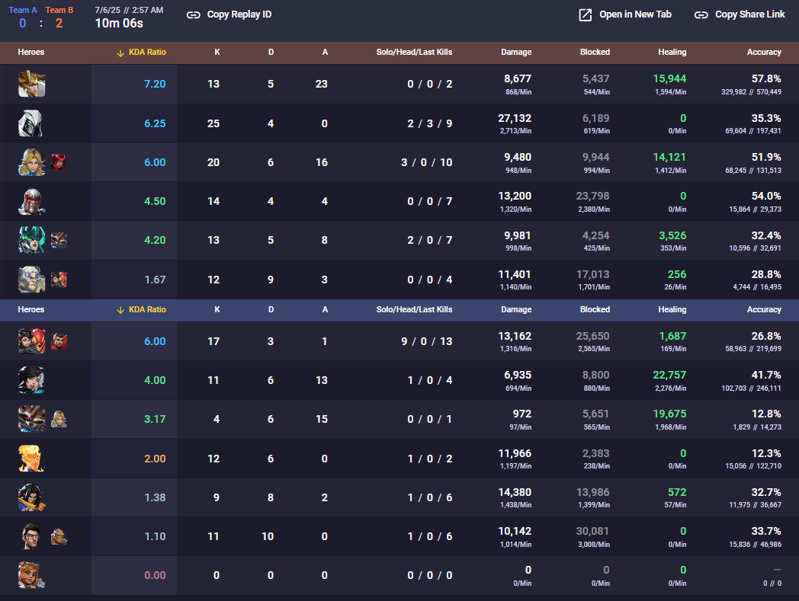Click the blonde hero portrait in the 20-kill row
799x601 pixels.
31,162
